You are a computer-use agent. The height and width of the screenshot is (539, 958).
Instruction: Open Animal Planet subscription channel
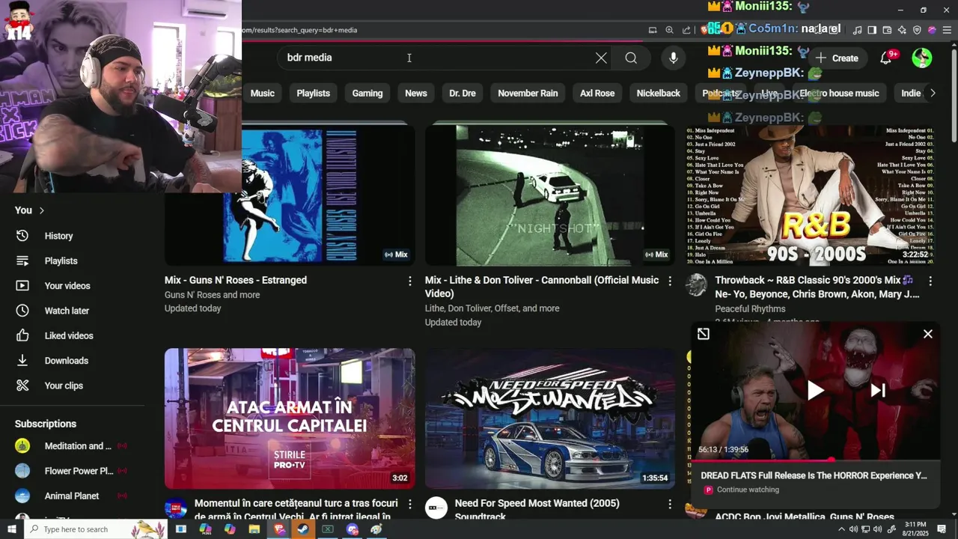point(73,496)
